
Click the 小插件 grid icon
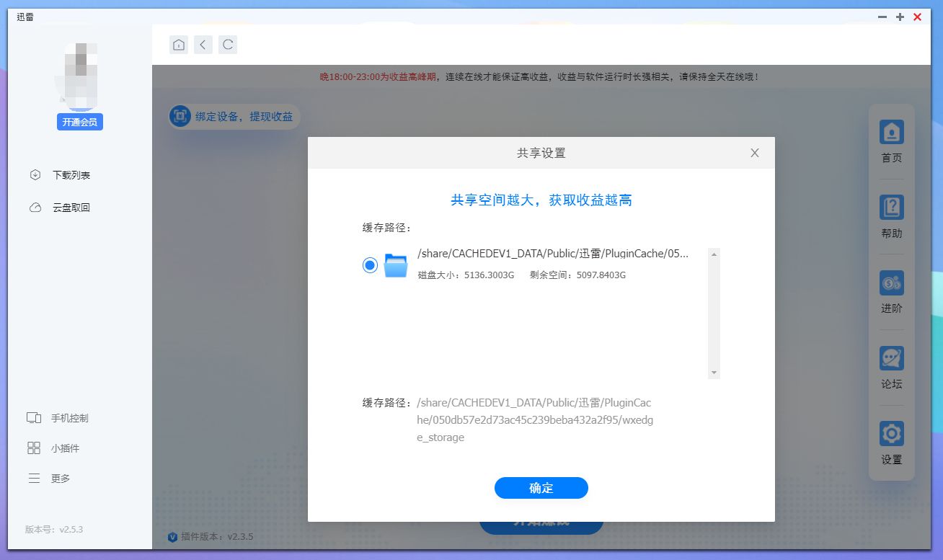point(34,448)
